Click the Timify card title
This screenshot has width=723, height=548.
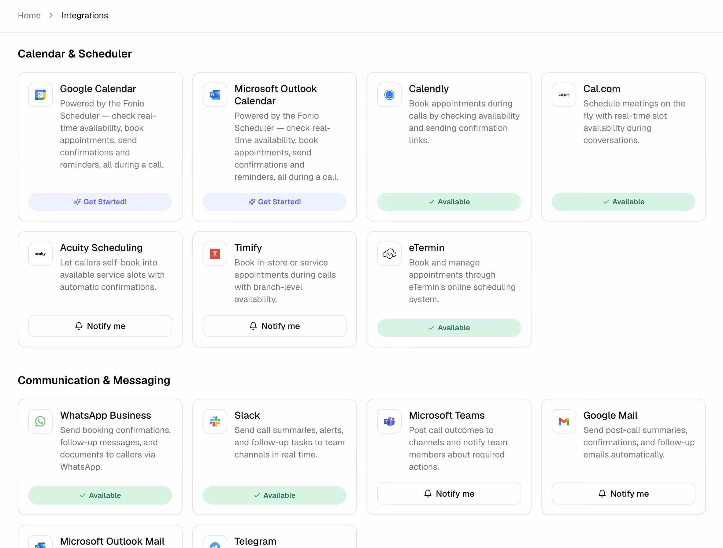[248, 248]
